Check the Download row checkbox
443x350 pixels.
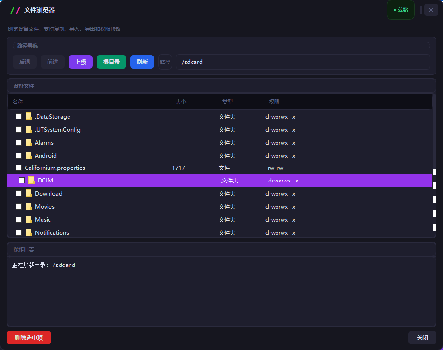pyautogui.click(x=19, y=193)
